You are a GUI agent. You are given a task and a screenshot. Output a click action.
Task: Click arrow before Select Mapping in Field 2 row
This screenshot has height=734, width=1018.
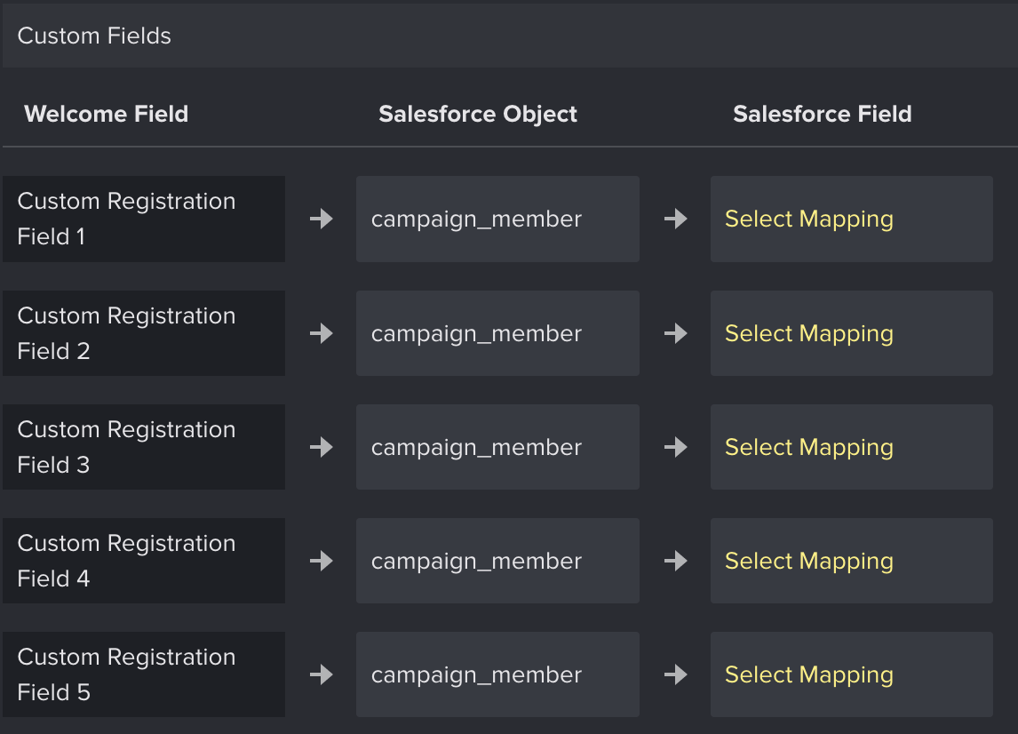[x=676, y=333]
